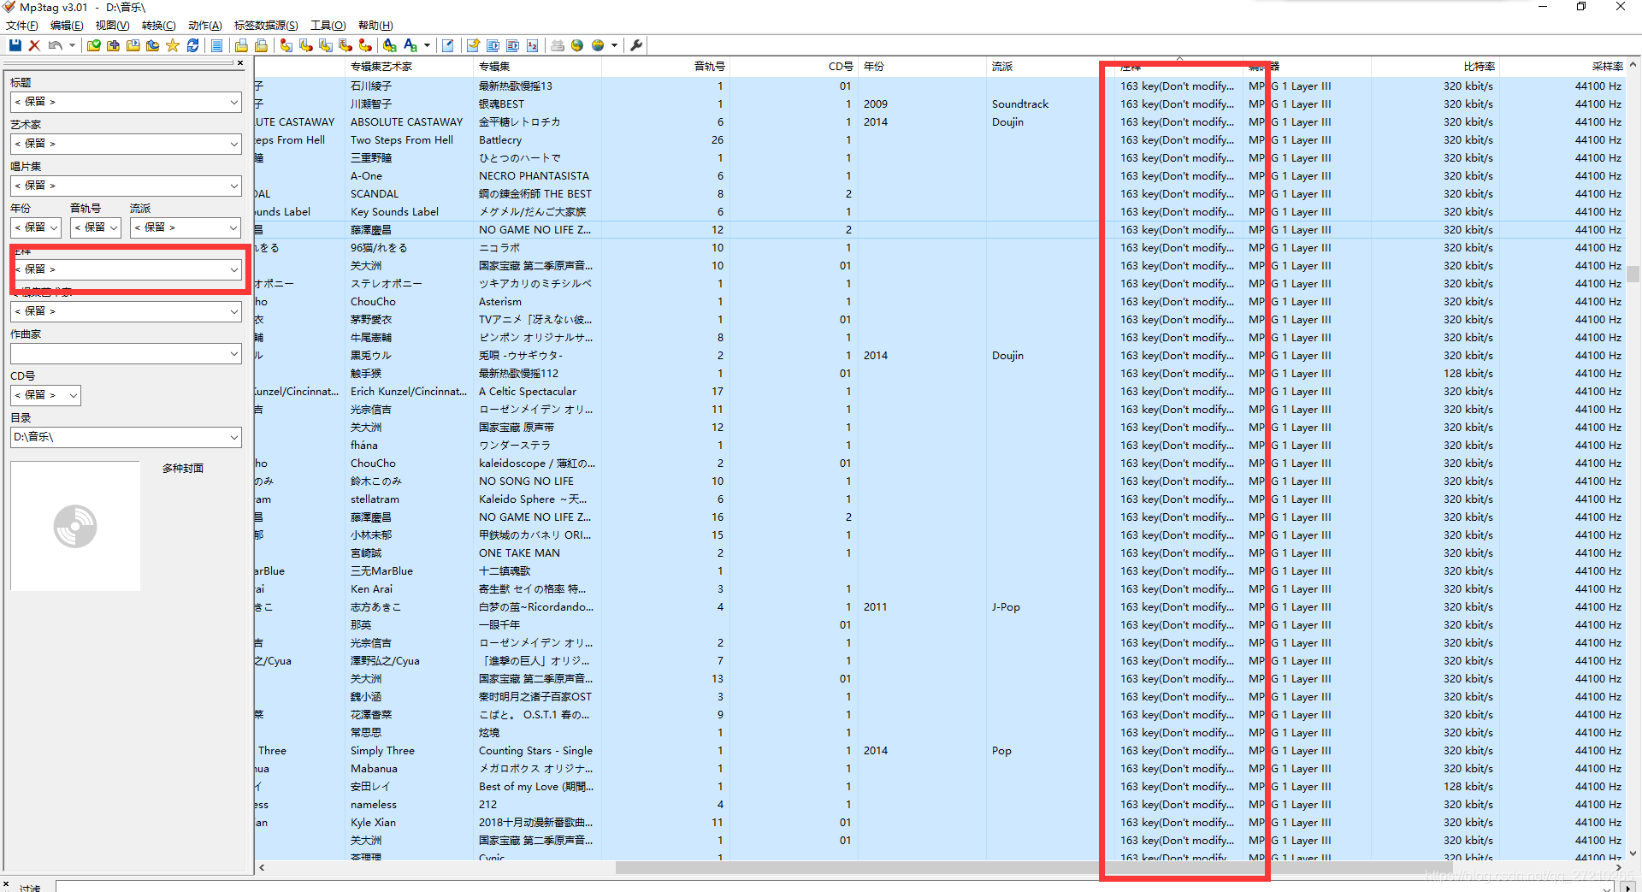This screenshot has height=892, width=1642.
Task: Select the row with Counting Stars - Single
Action: click(x=941, y=751)
